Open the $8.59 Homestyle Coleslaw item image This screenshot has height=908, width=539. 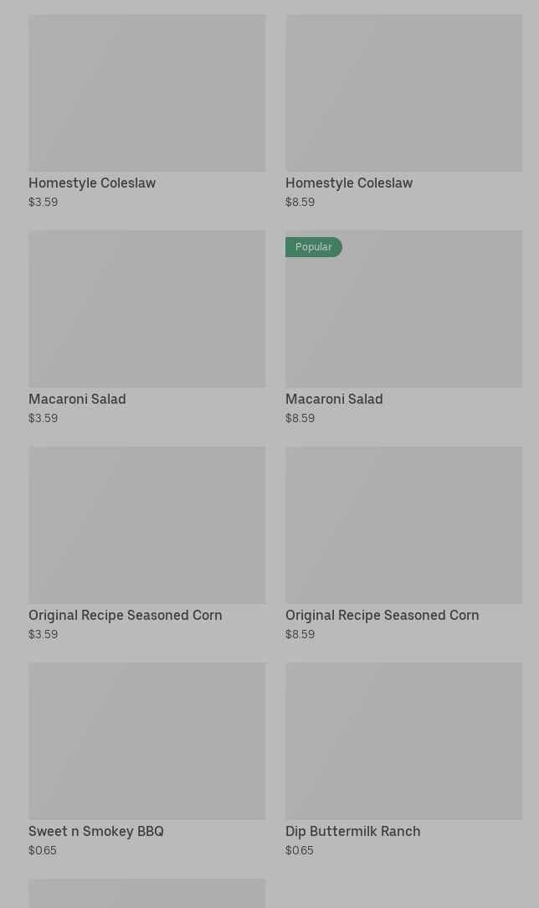point(403,92)
